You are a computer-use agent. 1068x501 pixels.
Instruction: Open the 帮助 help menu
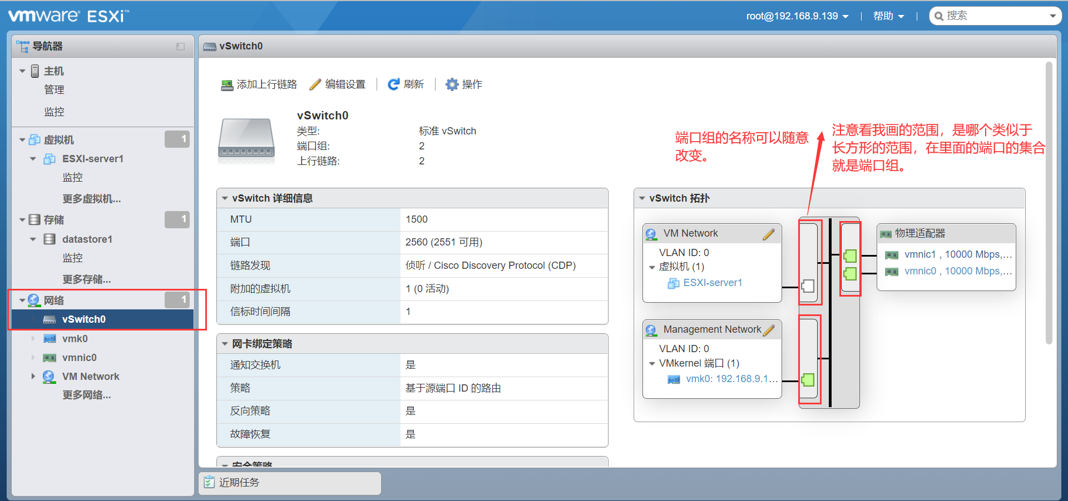pyautogui.click(x=888, y=16)
